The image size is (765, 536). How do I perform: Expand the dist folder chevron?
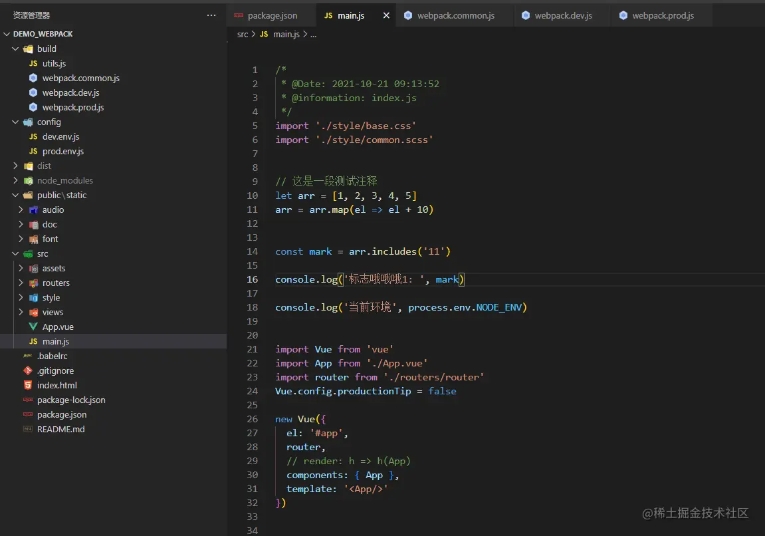(15, 166)
